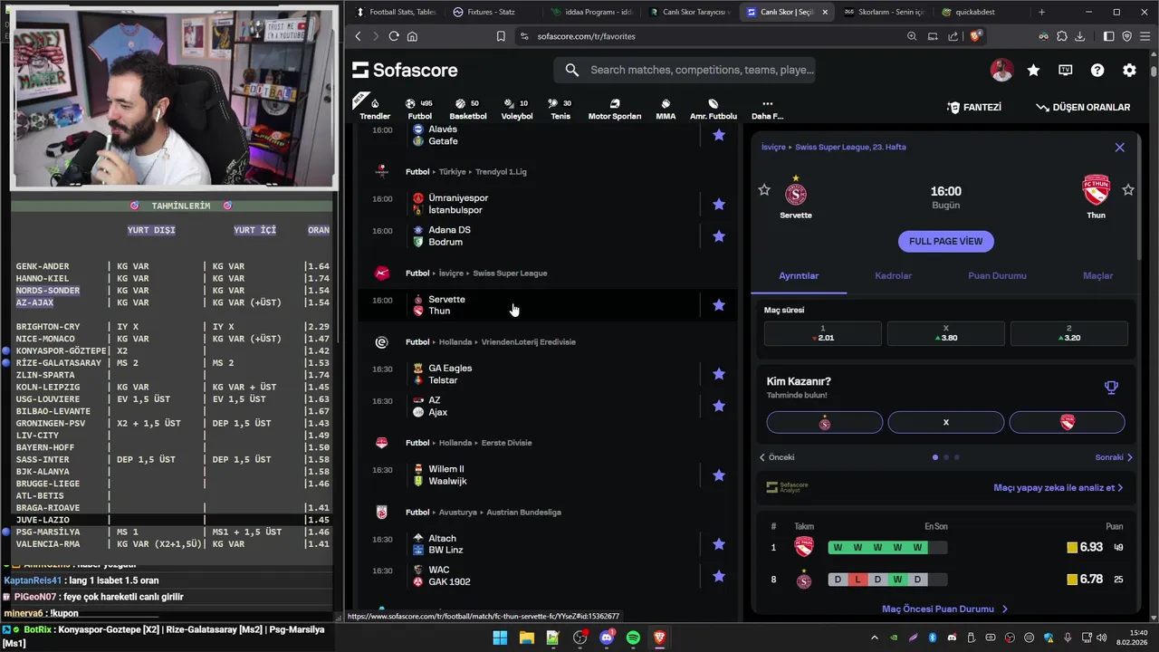Open the Austrian Bundesliga league header
The height and width of the screenshot is (652, 1159).
point(523,512)
